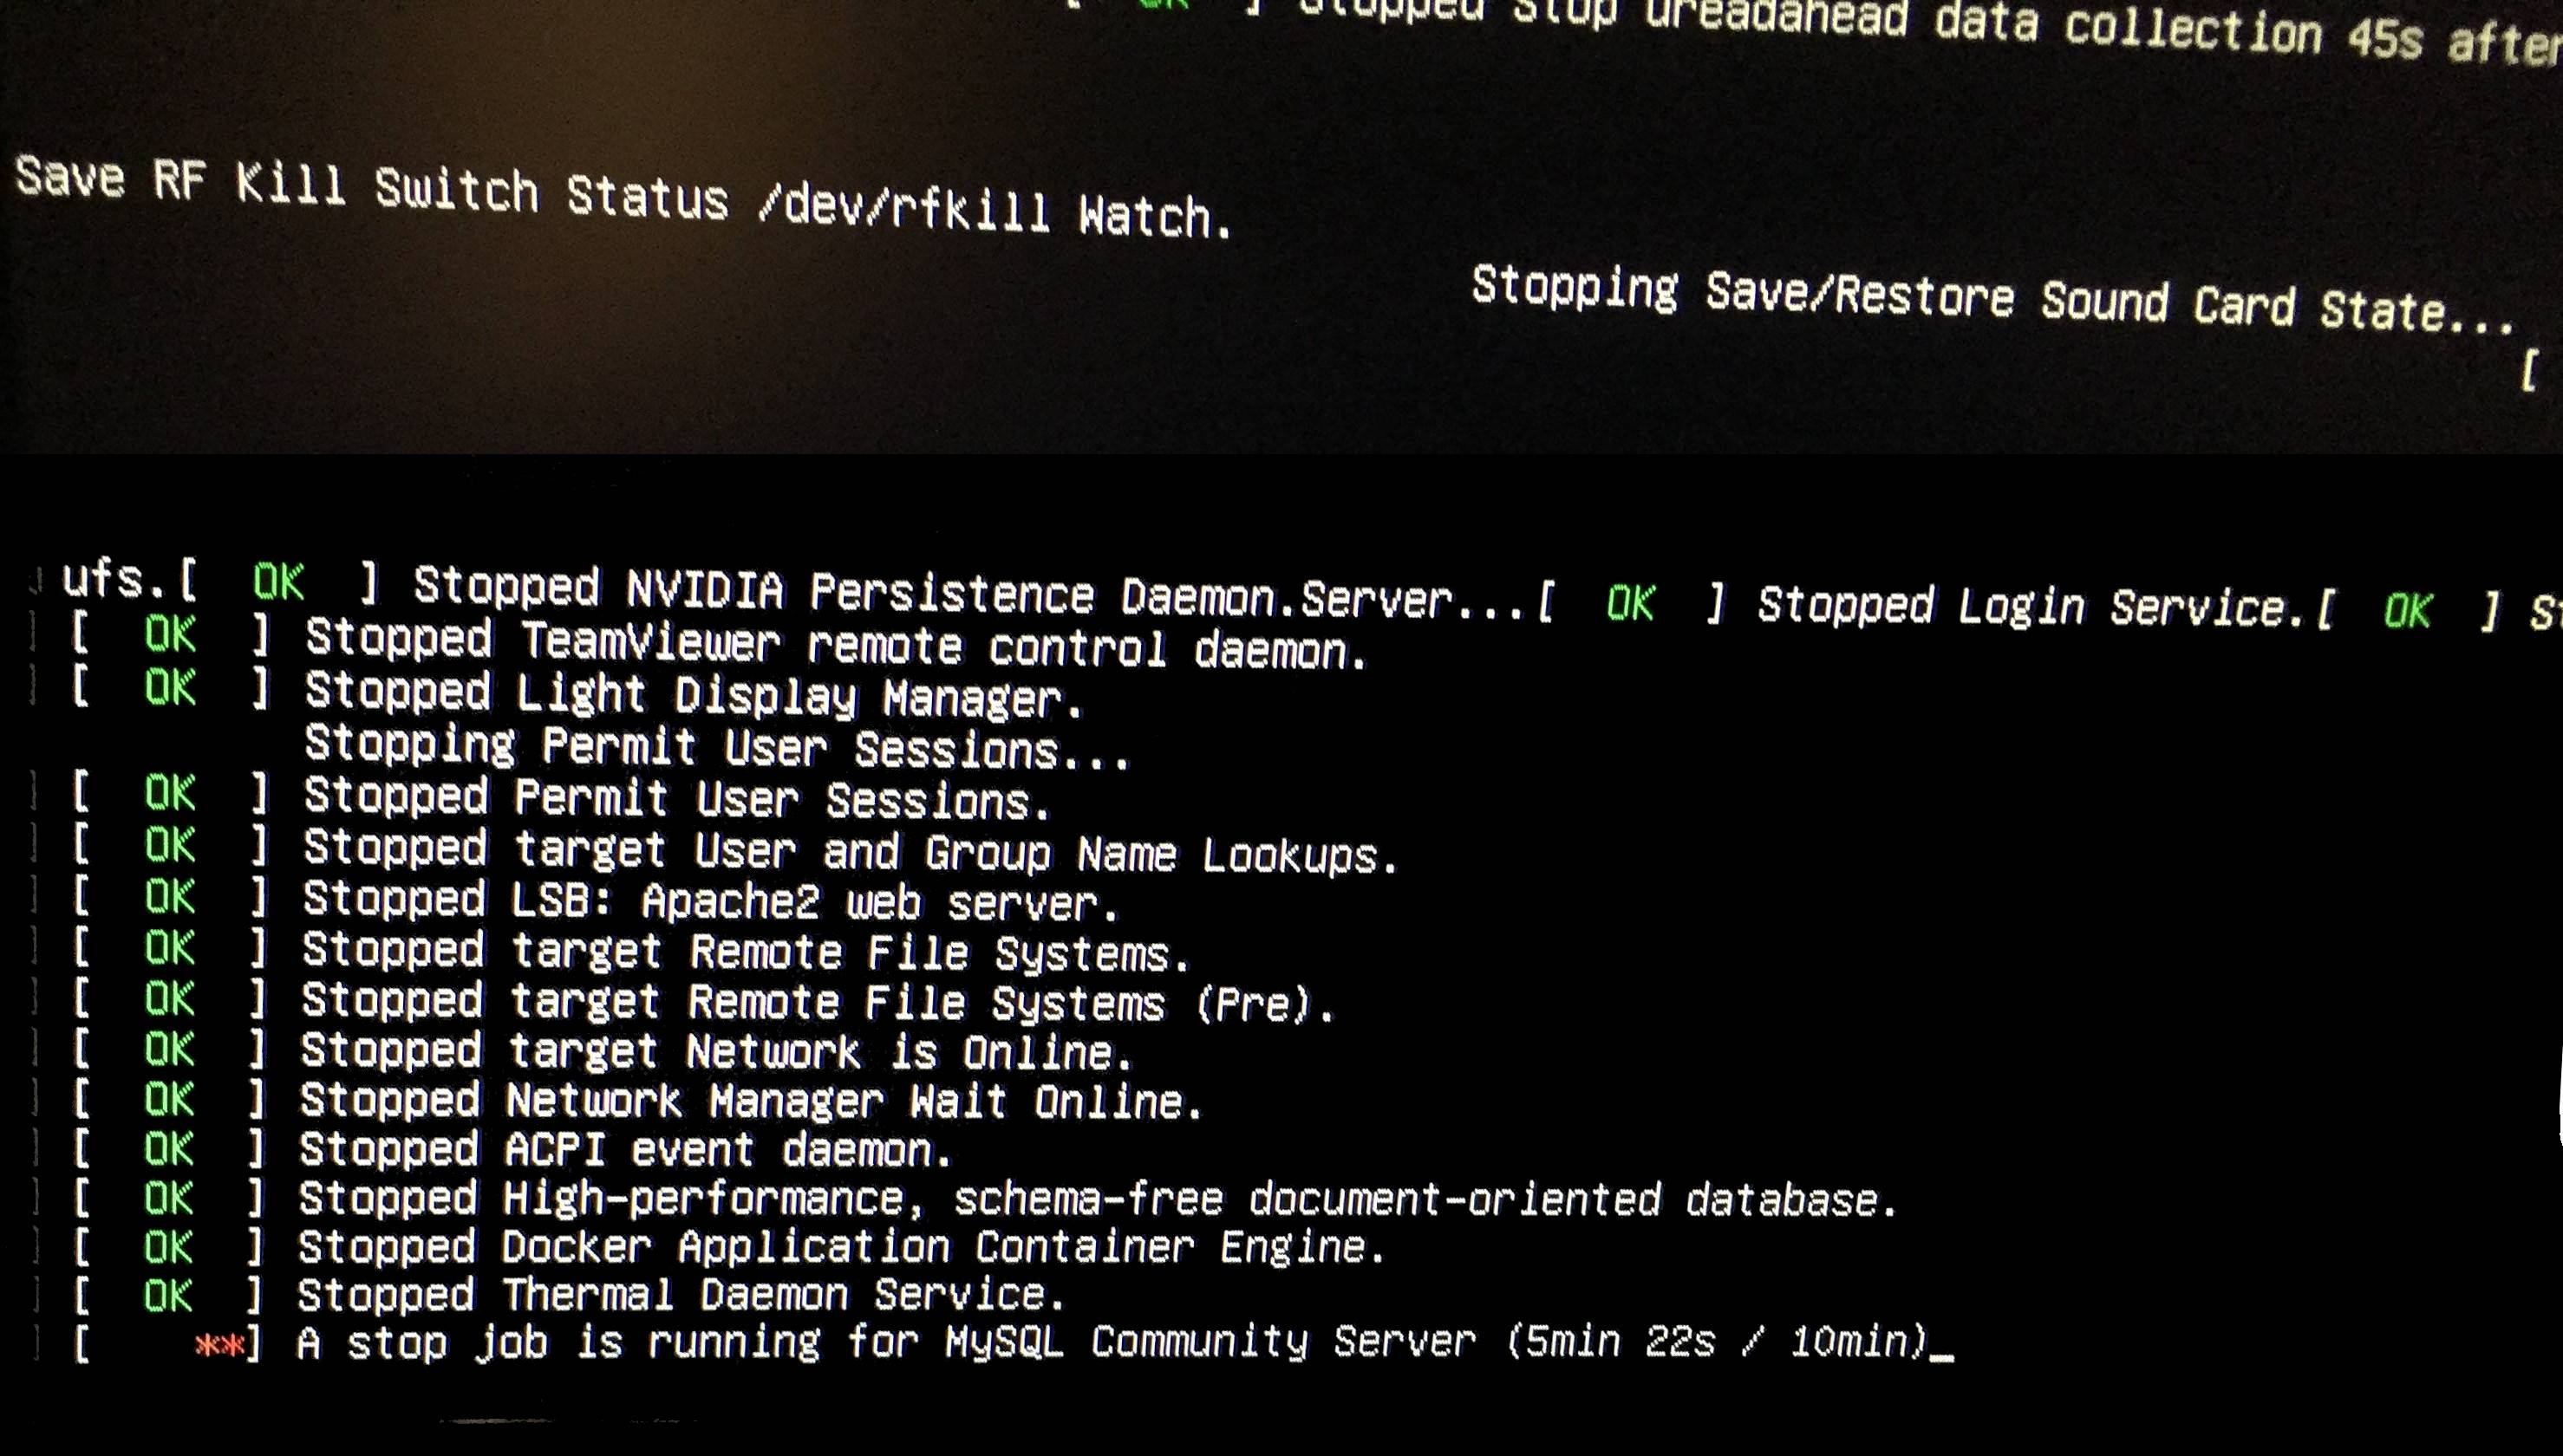Click the OK status beside Apache2 web server
2563x1456 pixels.
pyautogui.click(x=170, y=897)
